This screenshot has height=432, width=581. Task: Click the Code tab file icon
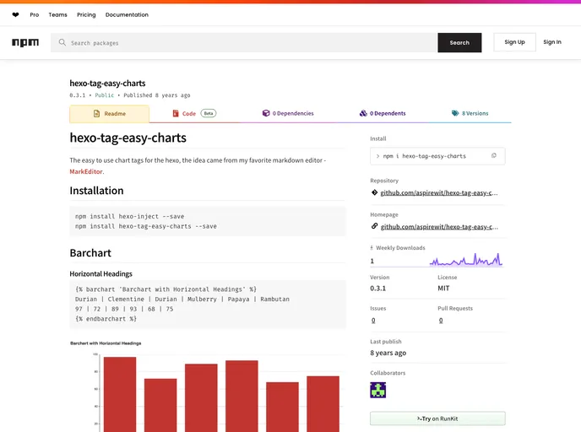coord(176,113)
